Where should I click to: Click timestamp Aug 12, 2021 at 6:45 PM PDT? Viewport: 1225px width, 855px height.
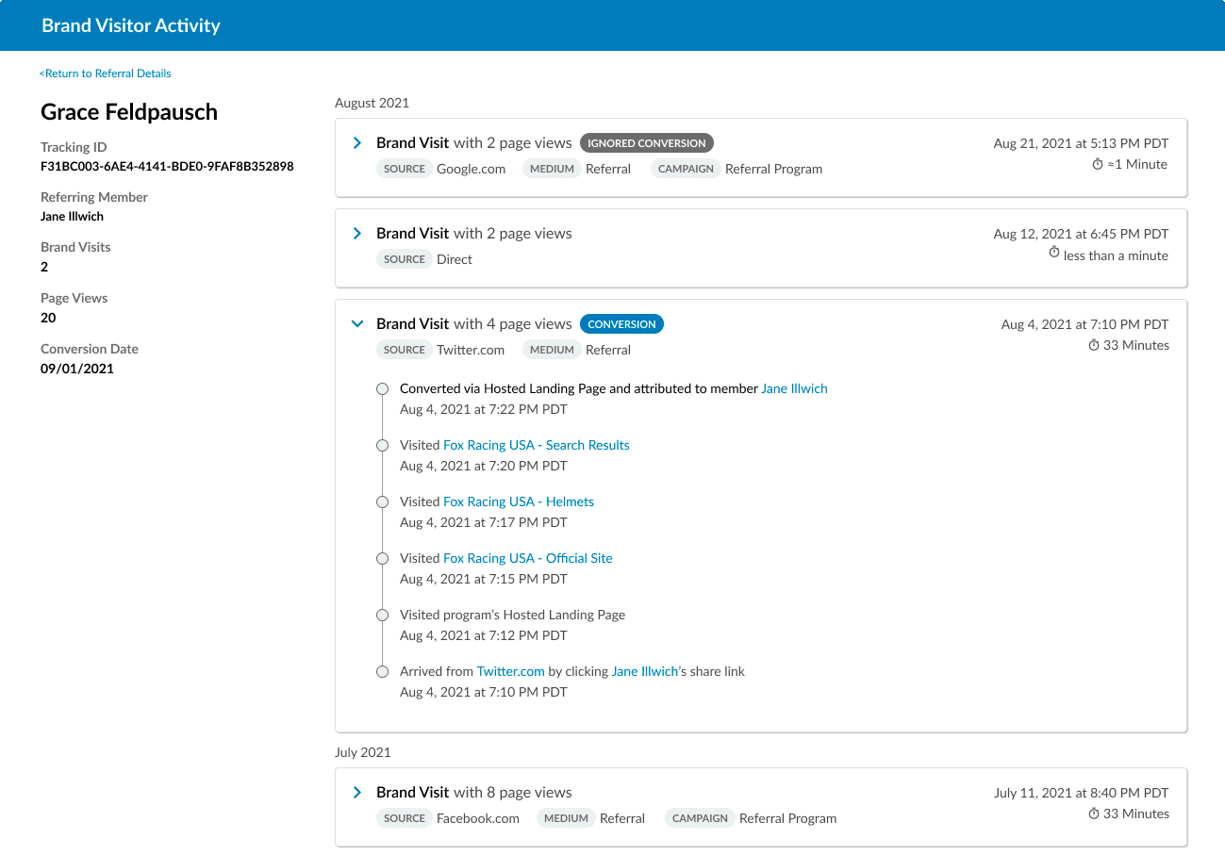(x=1081, y=234)
